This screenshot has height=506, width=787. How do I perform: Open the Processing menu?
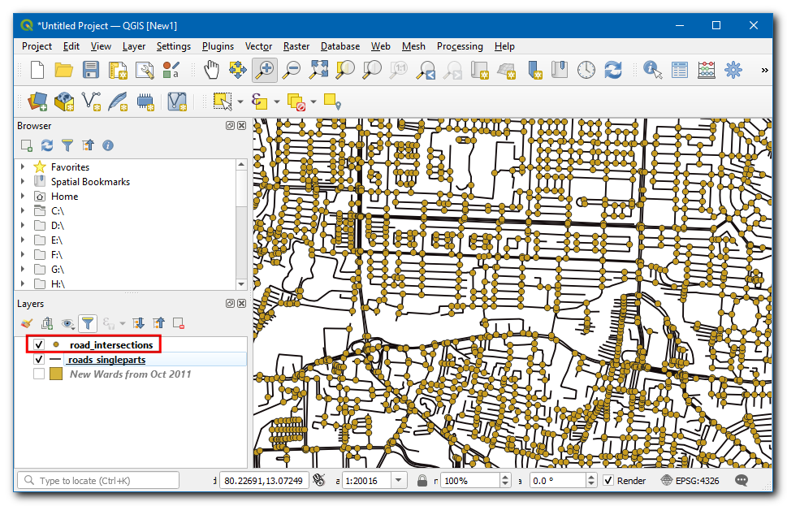click(459, 46)
